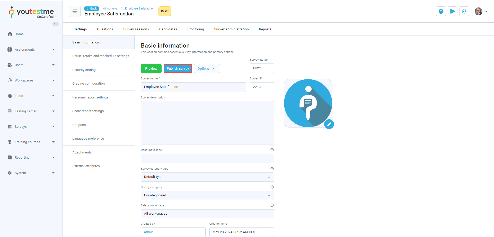
Task: Open Survey administration tab
Action: [x=232, y=29]
